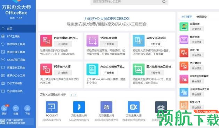
Task: Switch to the 热门推荐 tab
Action: (x=187, y=17)
